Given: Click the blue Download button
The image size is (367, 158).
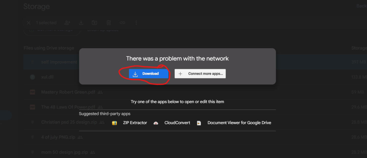Looking at the screenshot, I should (148, 74).
